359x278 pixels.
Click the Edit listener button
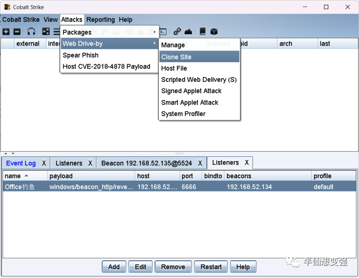[141, 267]
